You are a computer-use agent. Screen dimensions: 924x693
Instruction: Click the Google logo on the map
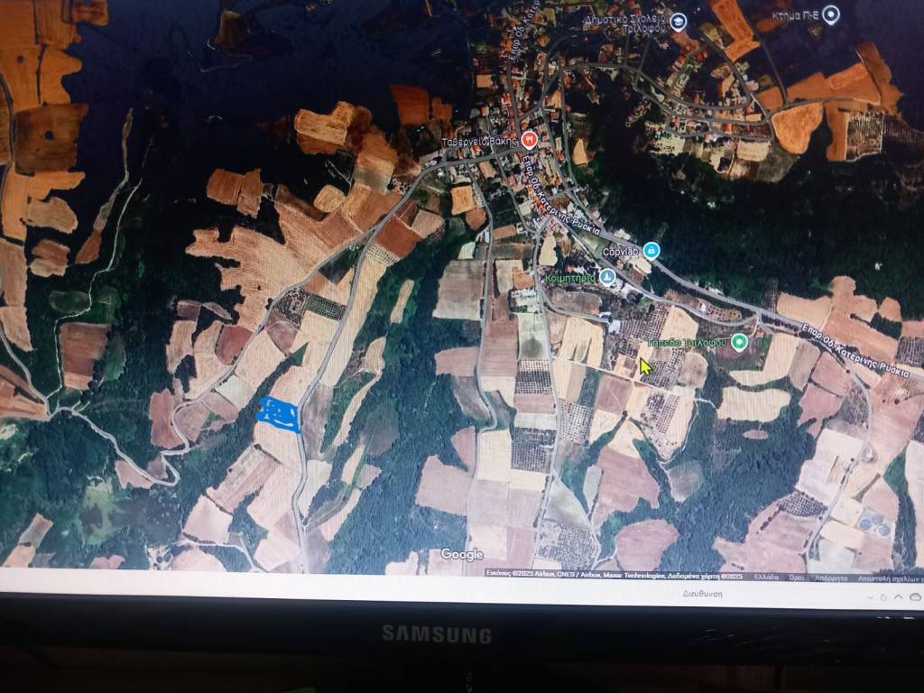pos(461,554)
